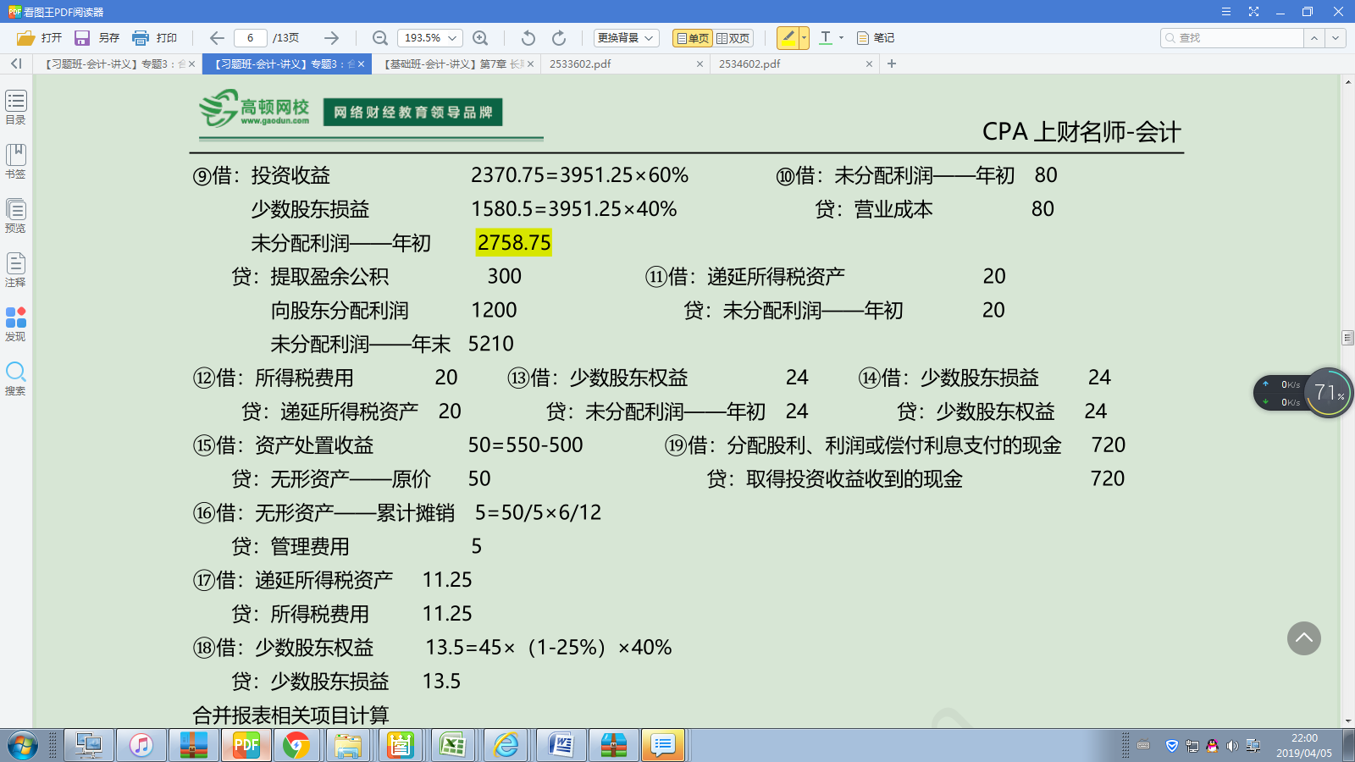1355x762 pixels.
Task: Switch to the 基础班-会计-讲义 第7章 tab
Action: 454,64
